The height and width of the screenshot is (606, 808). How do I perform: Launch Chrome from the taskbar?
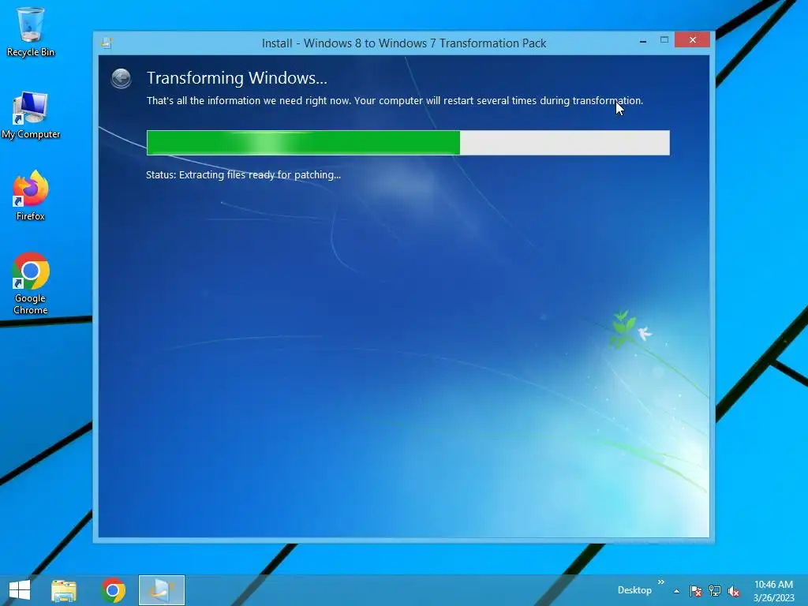[114, 590]
